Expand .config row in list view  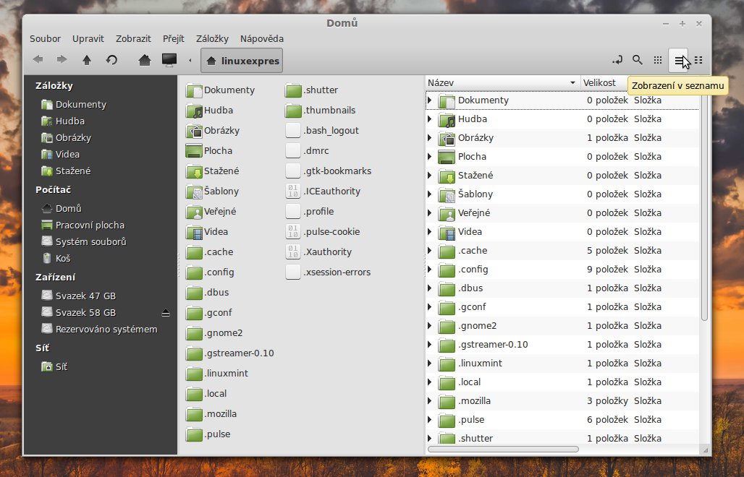[x=430, y=270]
